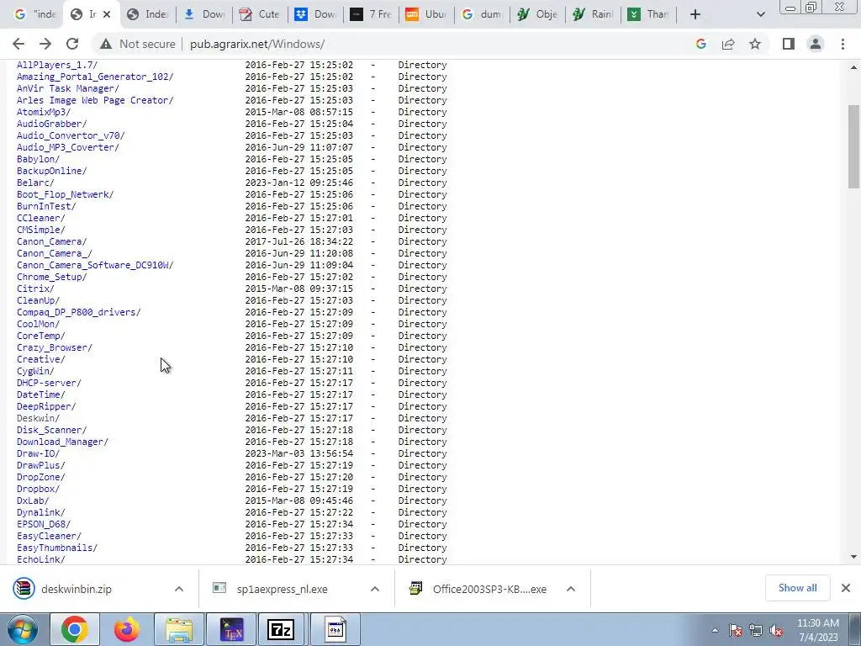Switch to the Than tab
Viewport: 861px width, 646px height.
650,14
